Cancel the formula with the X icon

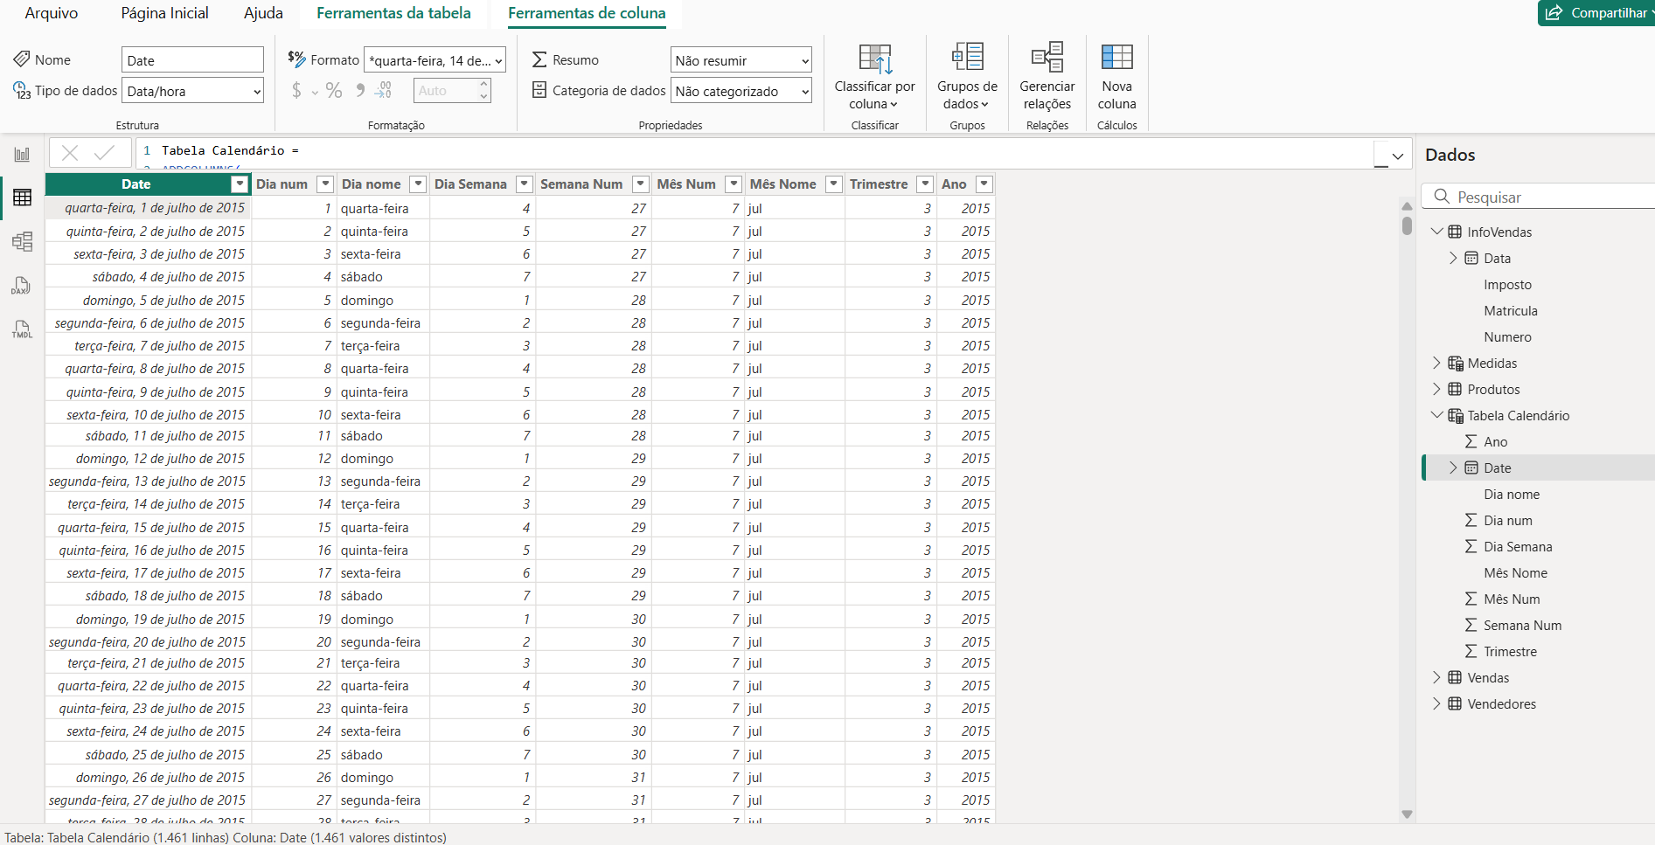point(70,153)
